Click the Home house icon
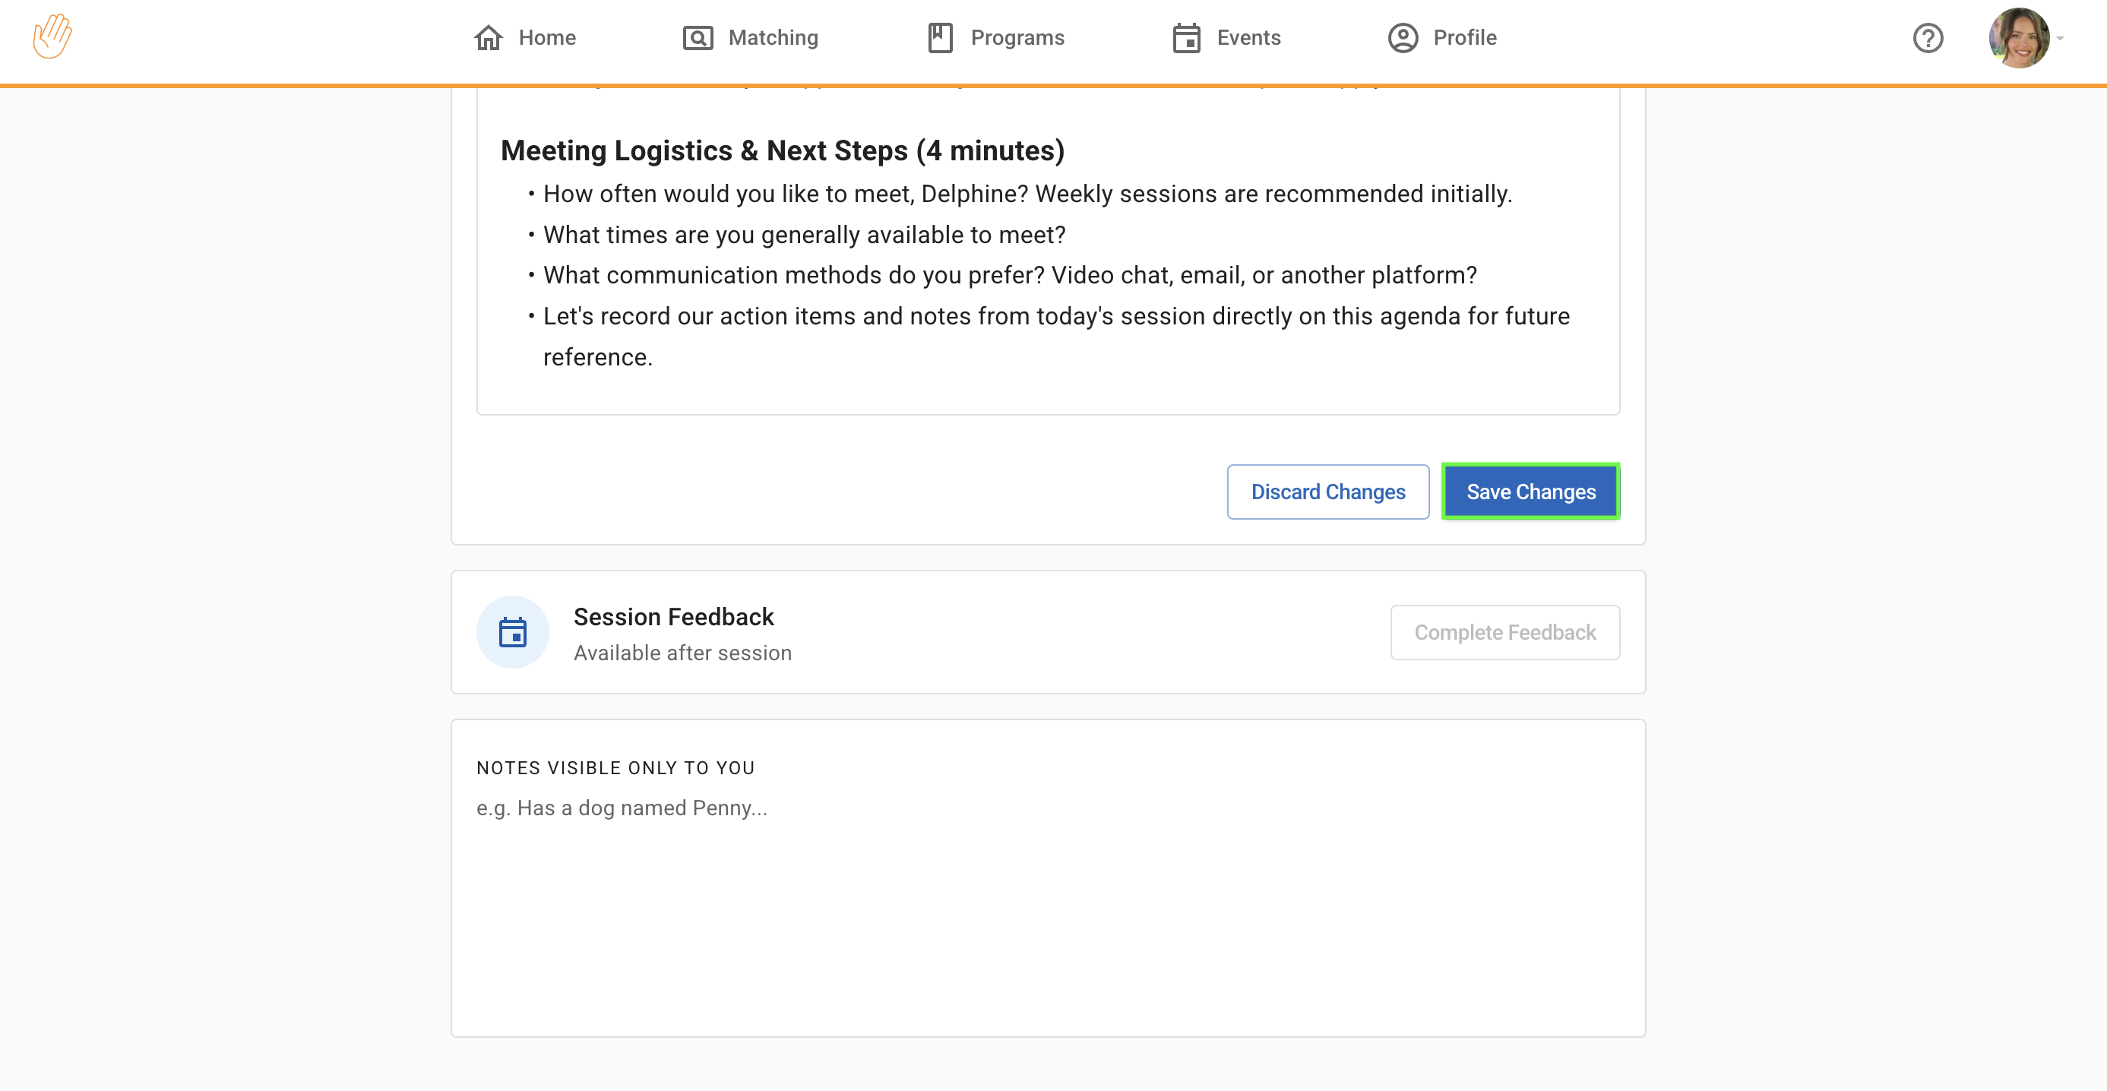Viewport: 2107px width, 1091px height. [489, 38]
